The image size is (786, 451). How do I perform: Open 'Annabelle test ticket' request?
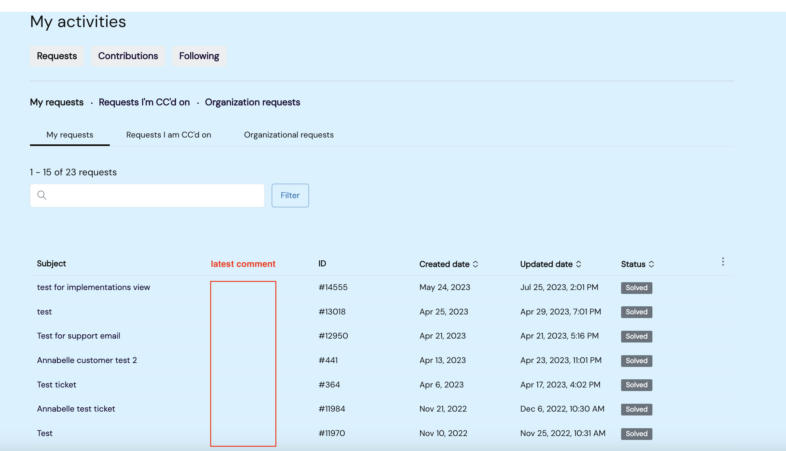tap(76, 409)
